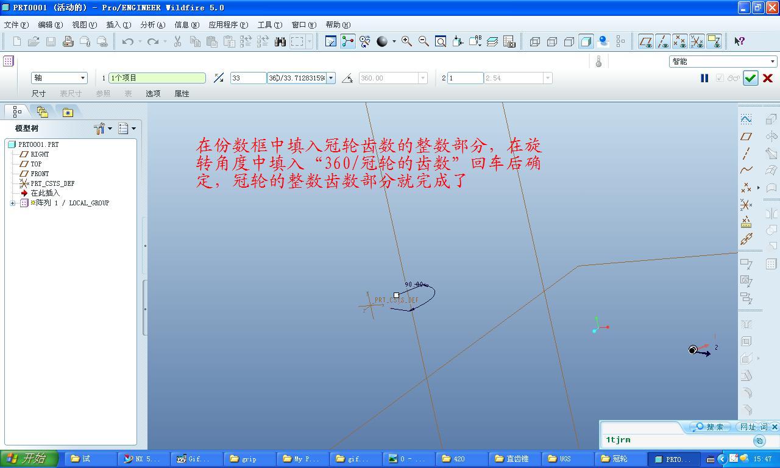Click the Datum Axis tool in right toolbar
The image size is (780, 468).
coord(746,154)
